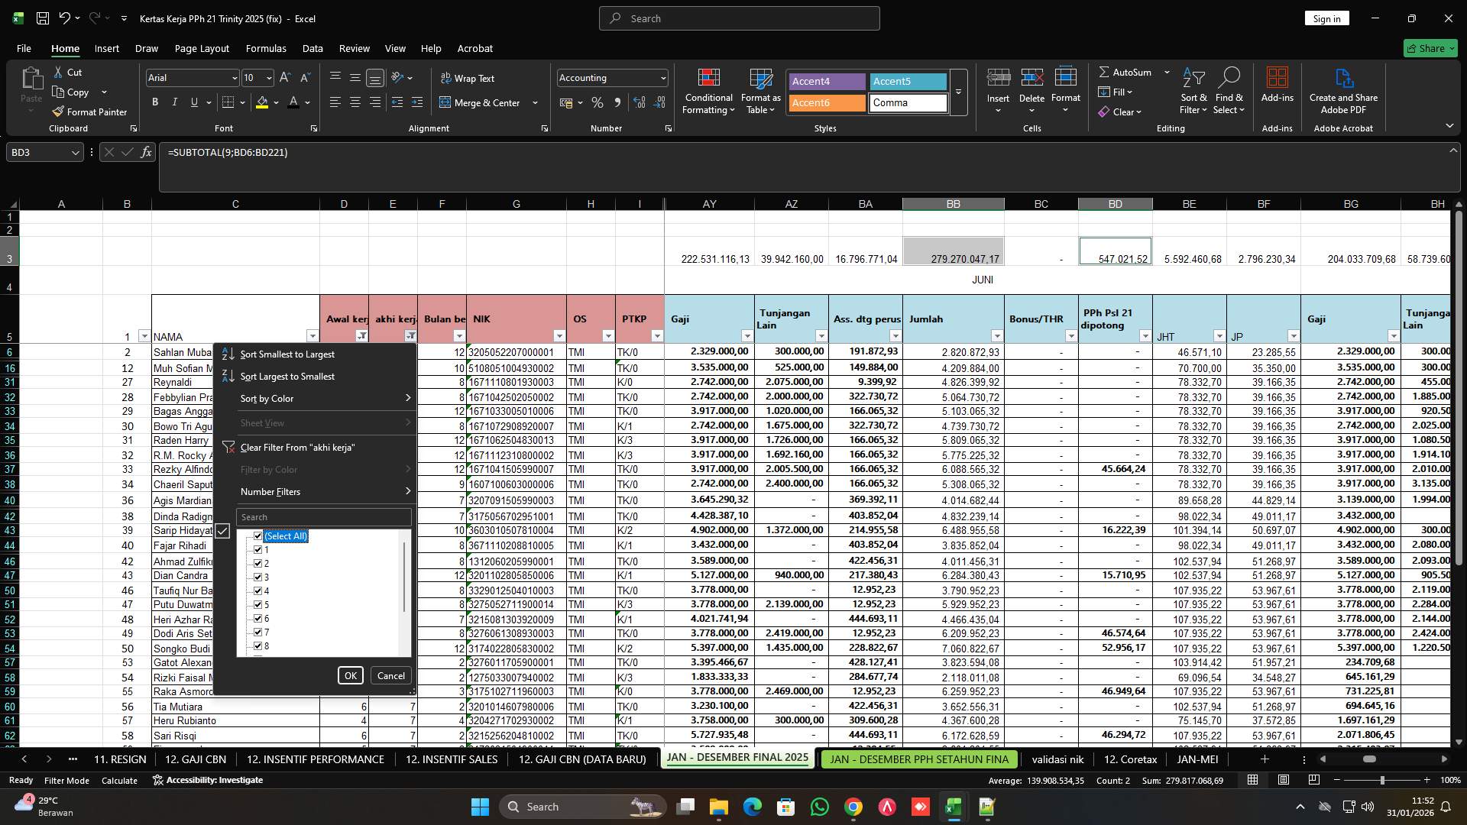Increase Decimal places of selection

point(640,102)
